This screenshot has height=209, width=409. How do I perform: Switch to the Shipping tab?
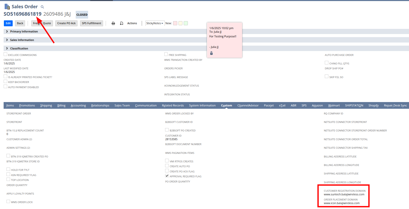pyautogui.click(x=46, y=105)
